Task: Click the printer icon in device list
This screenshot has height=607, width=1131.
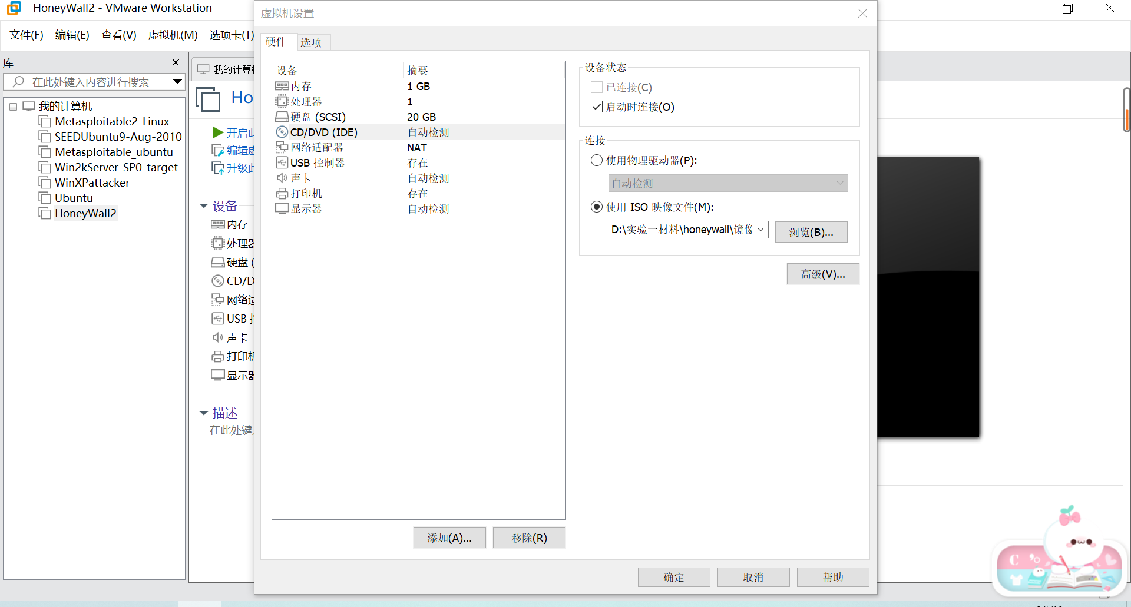Action: 282,194
